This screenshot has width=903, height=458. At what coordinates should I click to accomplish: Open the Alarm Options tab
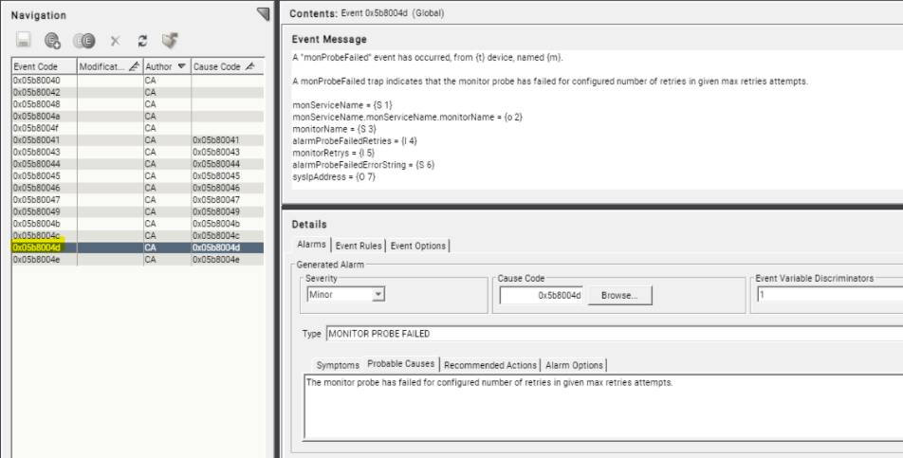(x=574, y=365)
